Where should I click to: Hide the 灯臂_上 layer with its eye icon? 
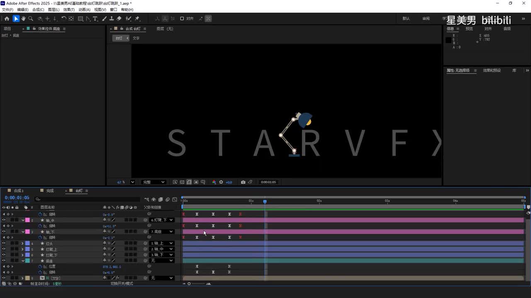click(x=4, y=249)
